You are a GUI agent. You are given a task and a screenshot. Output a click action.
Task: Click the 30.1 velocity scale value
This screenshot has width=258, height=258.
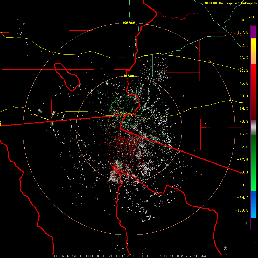(x=244, y=96)
